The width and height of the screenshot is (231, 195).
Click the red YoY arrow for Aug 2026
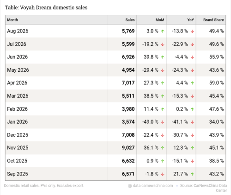(x=192, y=31)
